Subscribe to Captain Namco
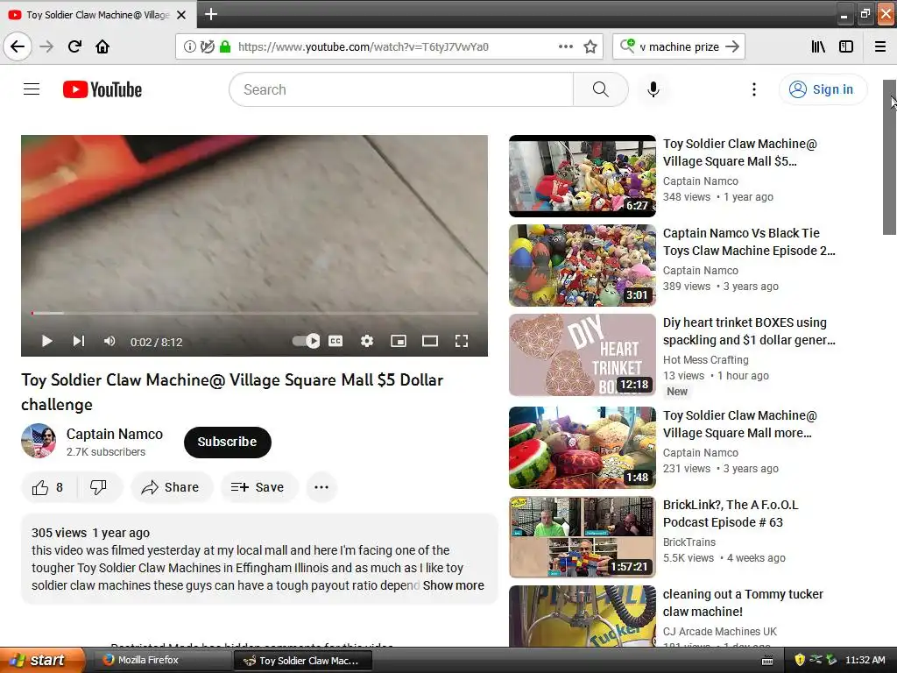897x673 pixels. click(x=227, y=442)
